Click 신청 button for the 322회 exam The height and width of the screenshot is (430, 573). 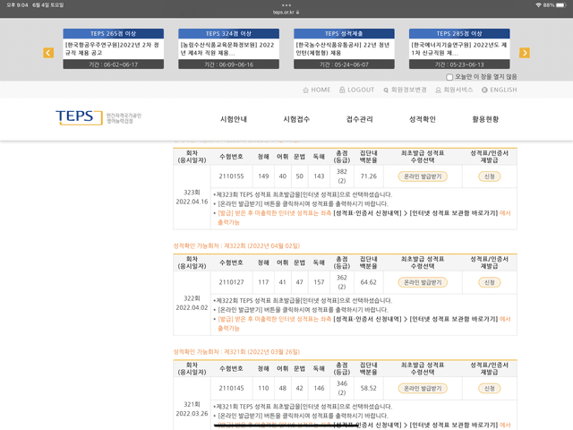tap(490, 283)
